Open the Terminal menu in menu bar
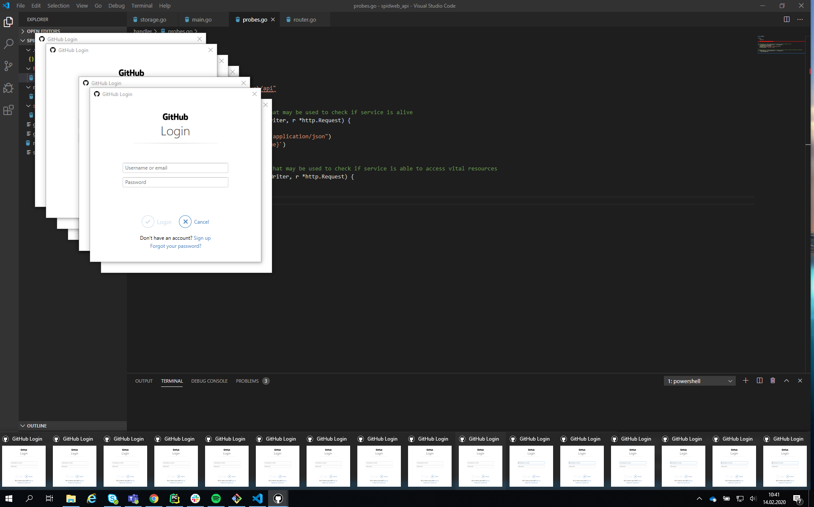 [142, 5]
